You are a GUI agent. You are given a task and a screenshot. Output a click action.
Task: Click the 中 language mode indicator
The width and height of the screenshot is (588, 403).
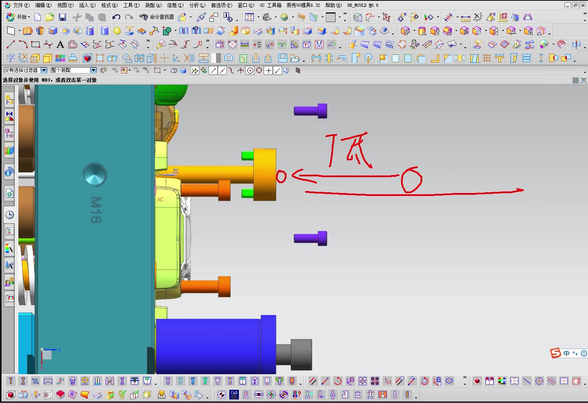[566, 353]
